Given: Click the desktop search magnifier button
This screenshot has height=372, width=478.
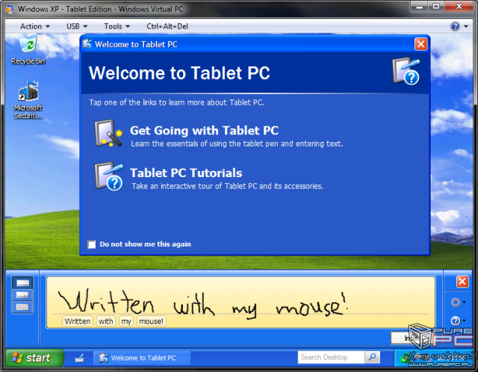Looking at the screenshot, I should (372, 357).
